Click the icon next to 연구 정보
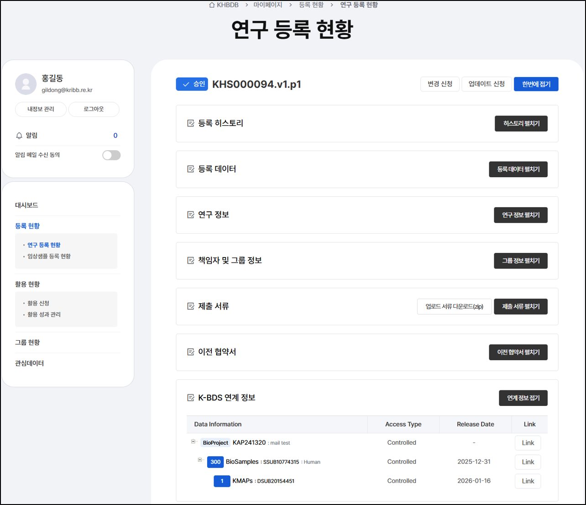 click(191, 215)
